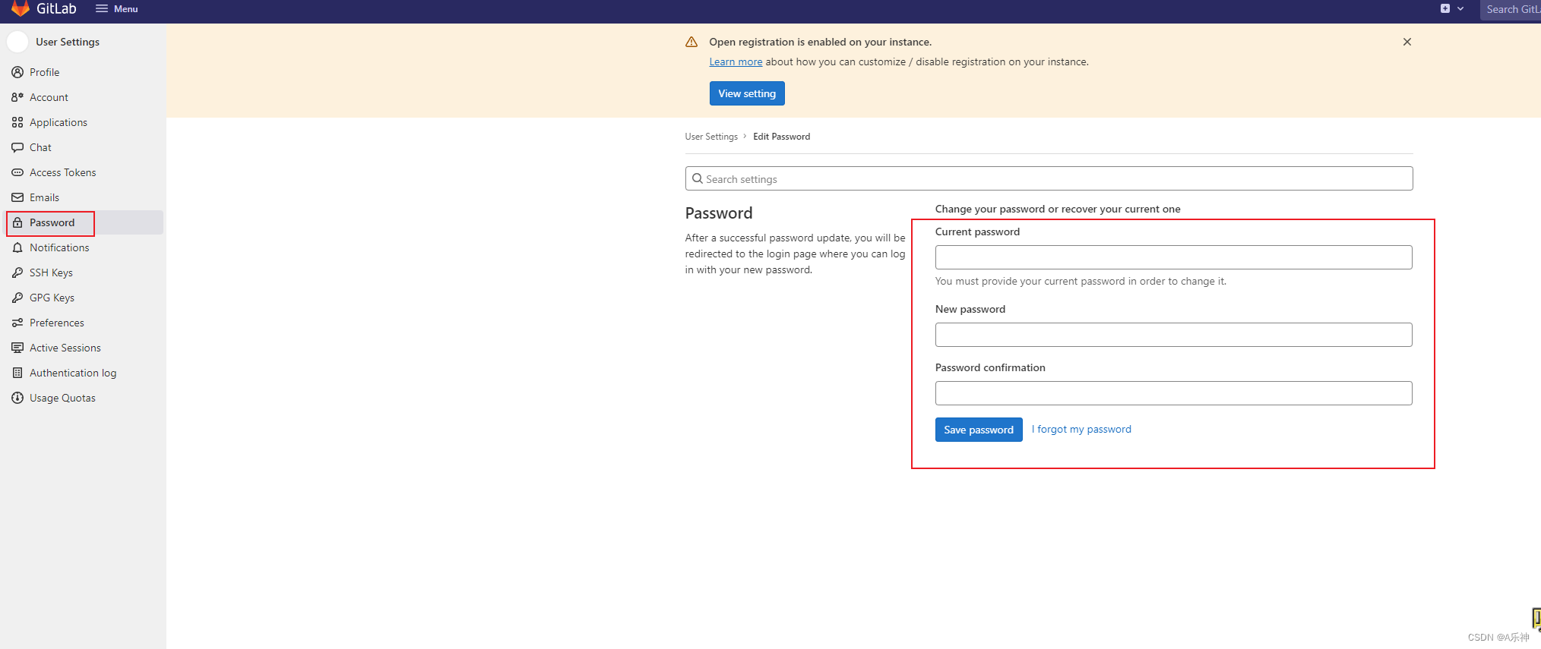This screenshot has height=649, width=1541.
Task: Click the SSH Keys key icon
Action: click(17, 273)
